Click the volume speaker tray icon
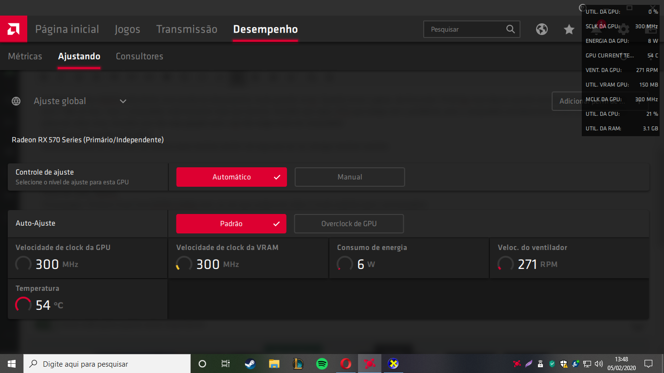The width and height of the screenshot is (664, 373). point(599,364)
